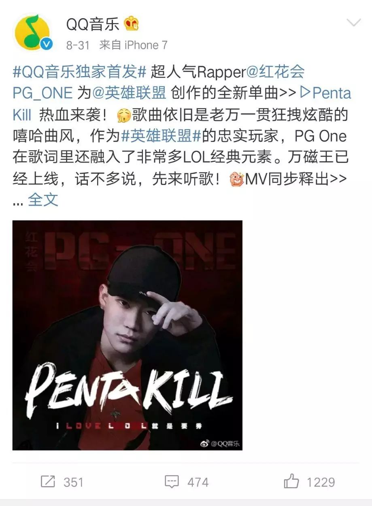Open the #英雄联盟# topic hashtag

[161, 136]
